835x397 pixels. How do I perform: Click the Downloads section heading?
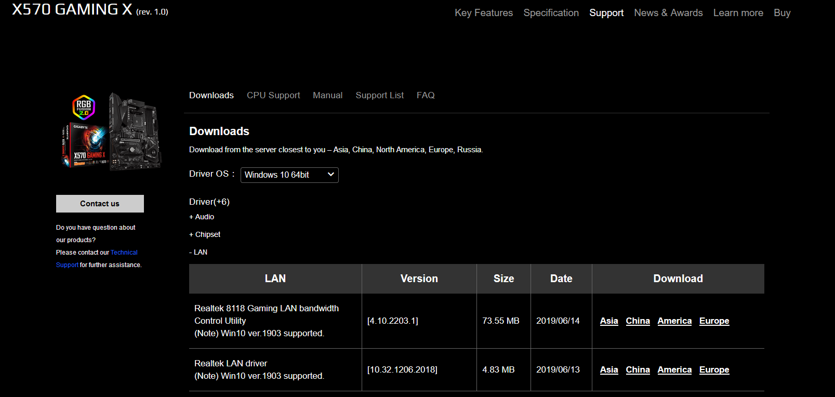(219, 131)
